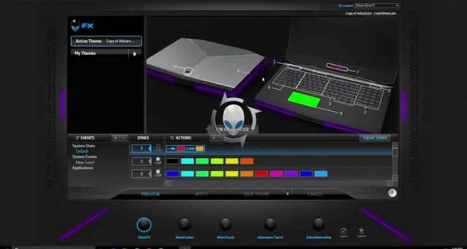Click the magenta power button zone on laptop
The height and width of the screenshot is (249, 467).
pyautogui.click(x=337, y=67)
